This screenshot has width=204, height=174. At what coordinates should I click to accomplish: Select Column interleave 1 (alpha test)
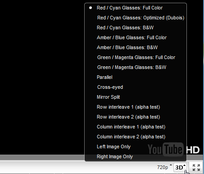(136, 127)
